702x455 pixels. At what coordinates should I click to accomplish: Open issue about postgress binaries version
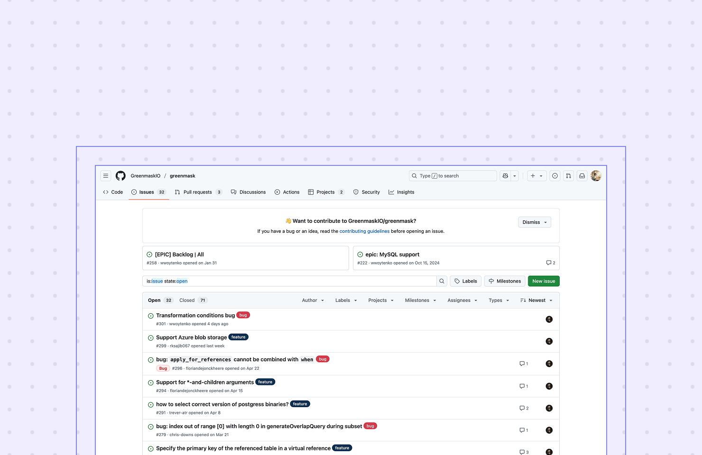tap(222, 404)
